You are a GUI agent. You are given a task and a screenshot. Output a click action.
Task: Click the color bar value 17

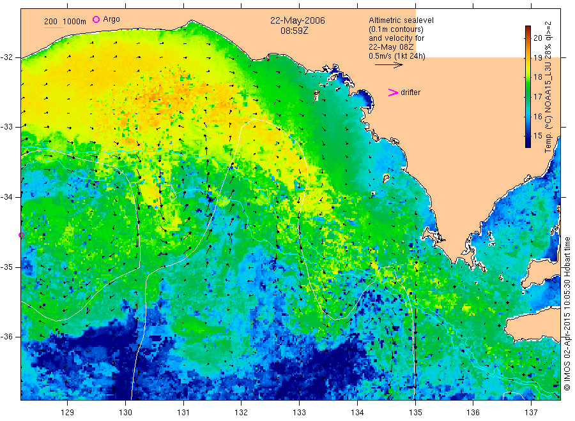538,97
